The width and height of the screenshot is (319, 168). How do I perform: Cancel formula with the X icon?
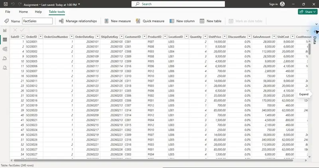point(15,30)
